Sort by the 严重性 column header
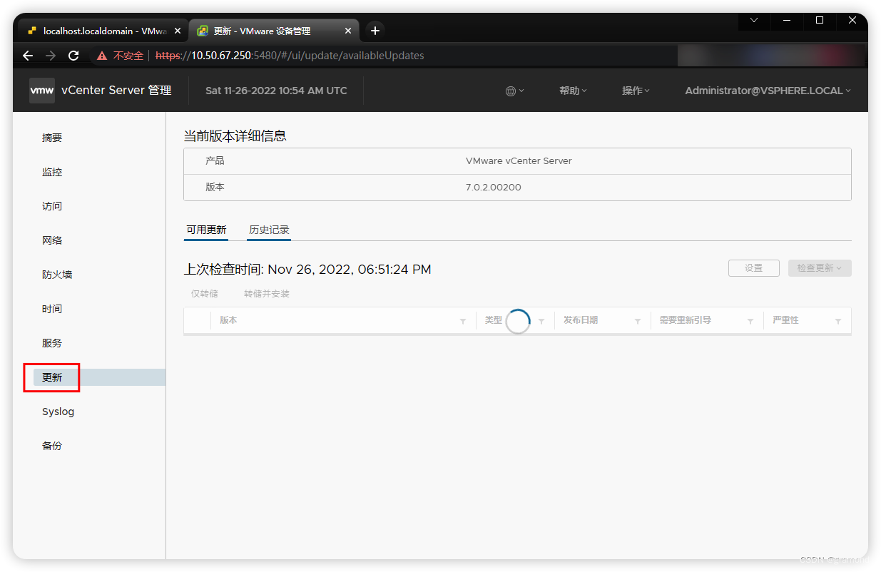This screenshot has width=881, height=572. pos(785,321)
